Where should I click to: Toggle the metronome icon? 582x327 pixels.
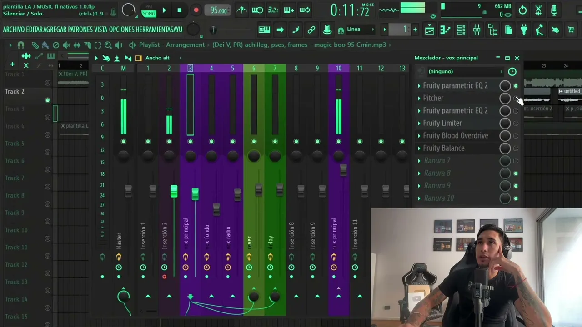pyautogui.click(x=242, y=10)
